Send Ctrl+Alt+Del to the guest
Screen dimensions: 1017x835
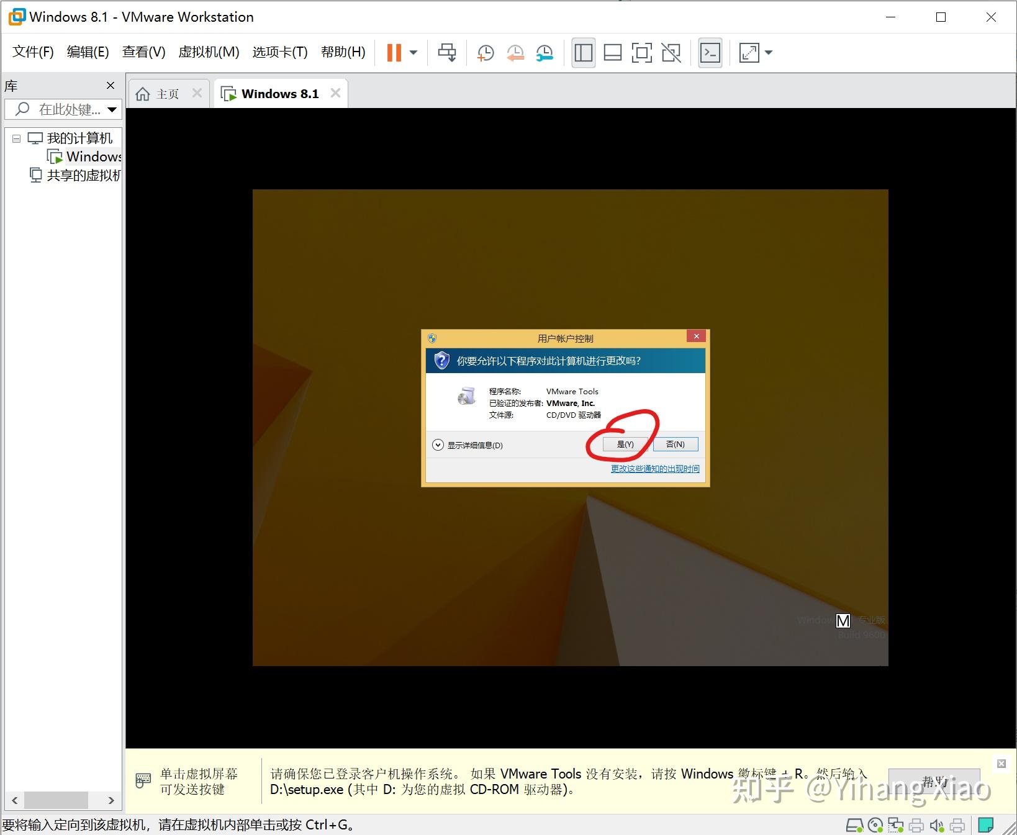(447, 52)
